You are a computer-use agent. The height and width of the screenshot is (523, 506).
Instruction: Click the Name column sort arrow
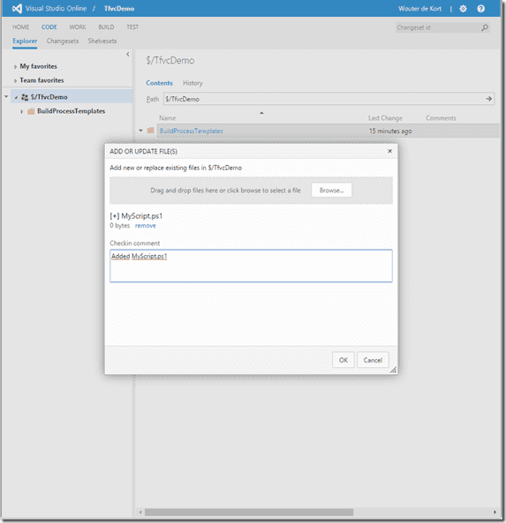261,113
